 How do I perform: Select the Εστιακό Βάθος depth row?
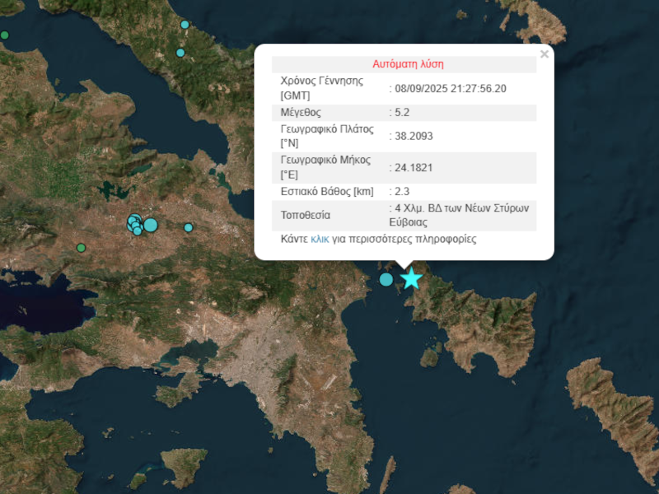click(329, 191)
